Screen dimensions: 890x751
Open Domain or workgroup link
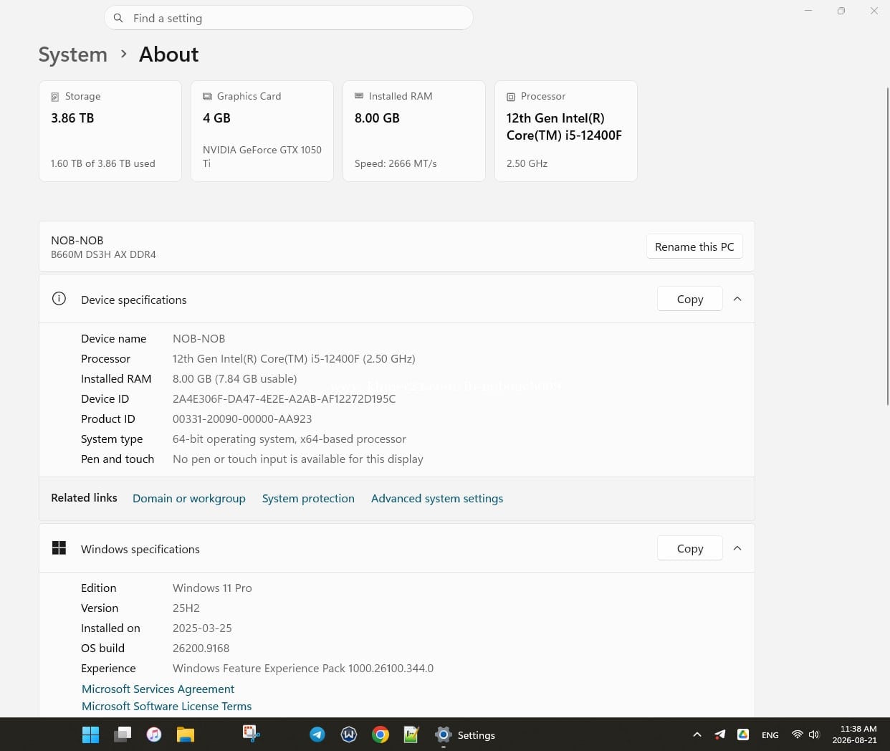click(x=188, y=499)
